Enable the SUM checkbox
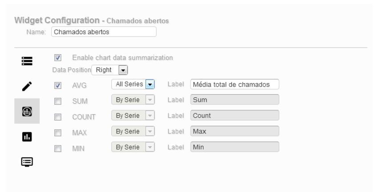 57,101
